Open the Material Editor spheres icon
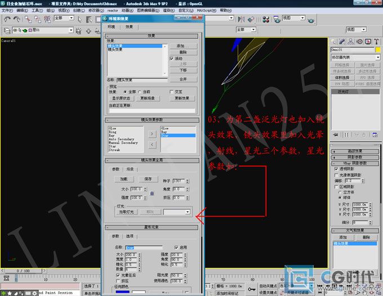The image size is (383, 296). (266, 19)
